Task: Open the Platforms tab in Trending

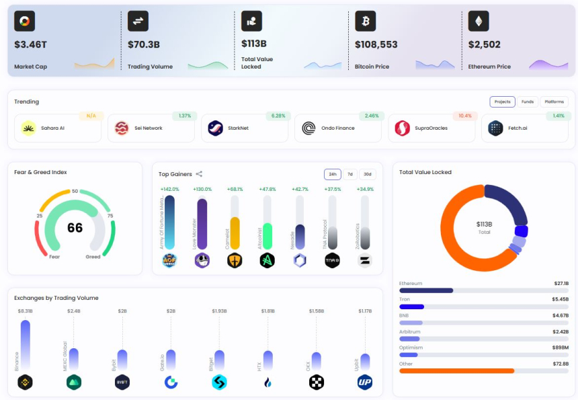Action: pyautogui.click(x=554, y=102)
